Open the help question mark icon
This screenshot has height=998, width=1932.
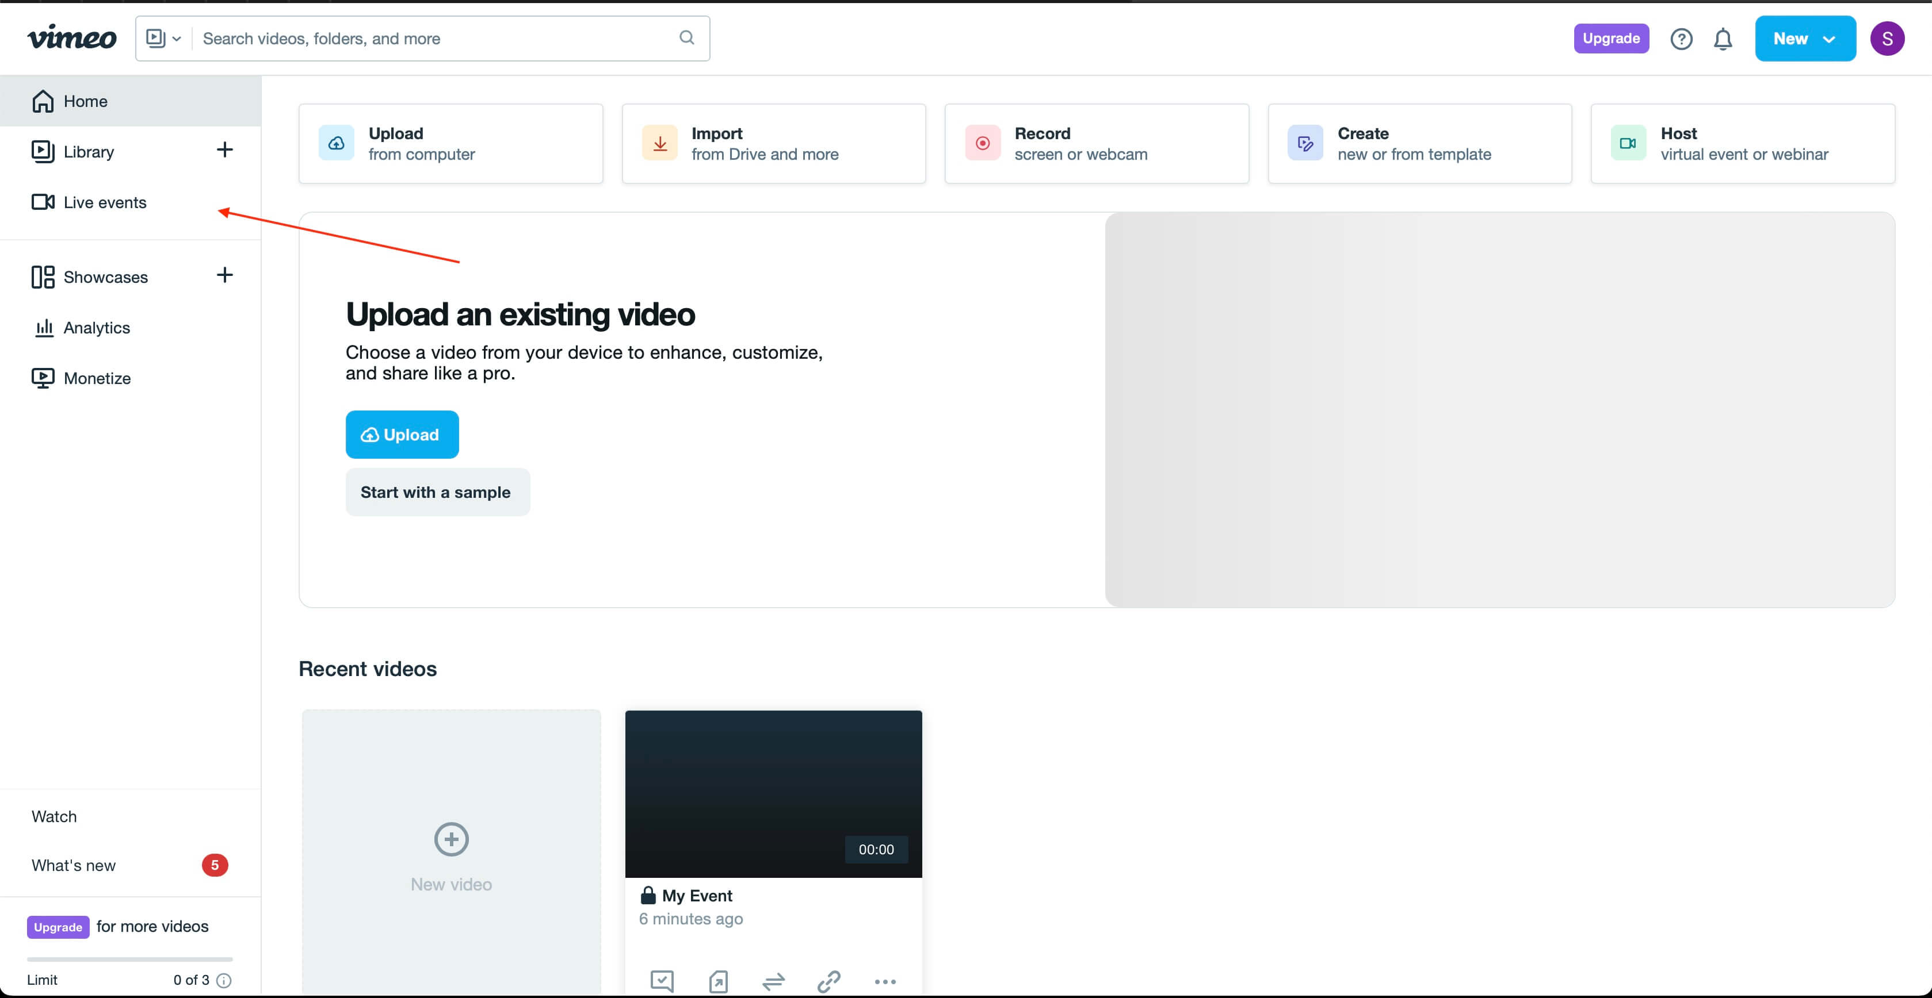pos(1681,38)
